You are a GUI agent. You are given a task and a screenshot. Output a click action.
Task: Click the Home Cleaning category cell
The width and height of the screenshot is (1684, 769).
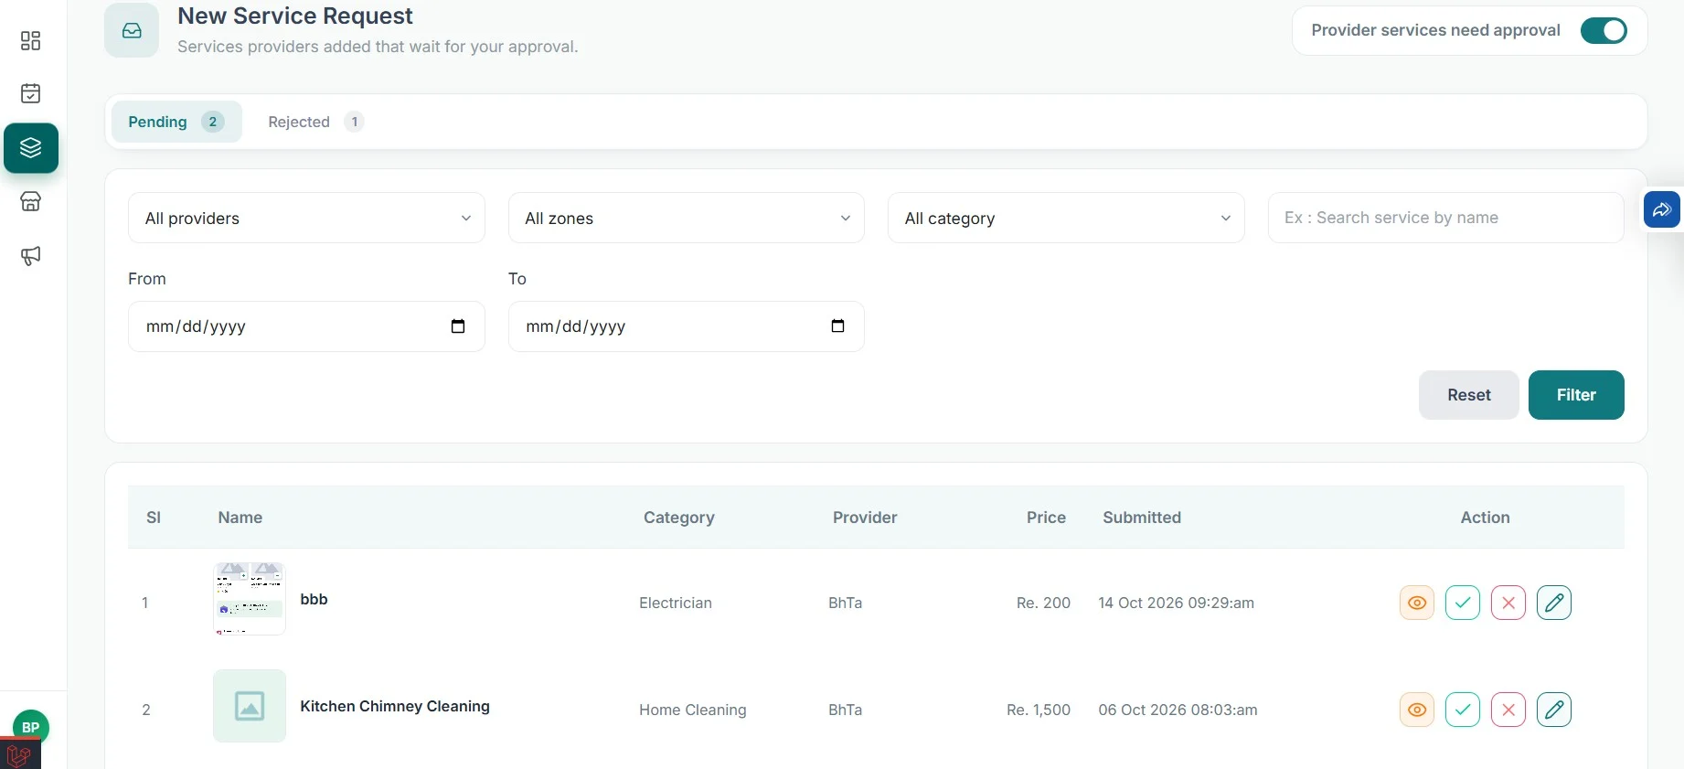[x=693, y=710]
